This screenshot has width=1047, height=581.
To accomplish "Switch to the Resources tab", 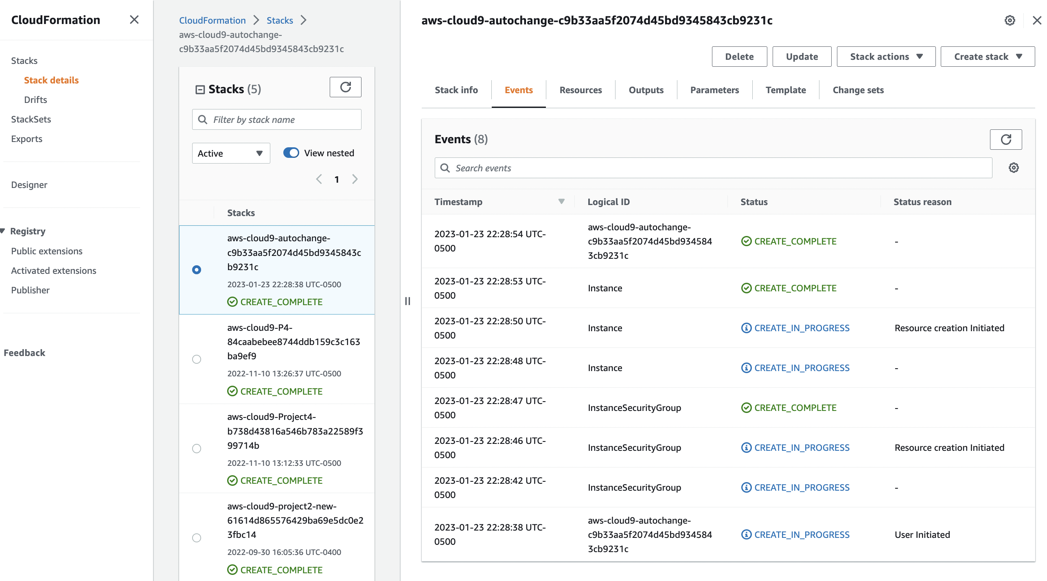I will pos(580,90).
